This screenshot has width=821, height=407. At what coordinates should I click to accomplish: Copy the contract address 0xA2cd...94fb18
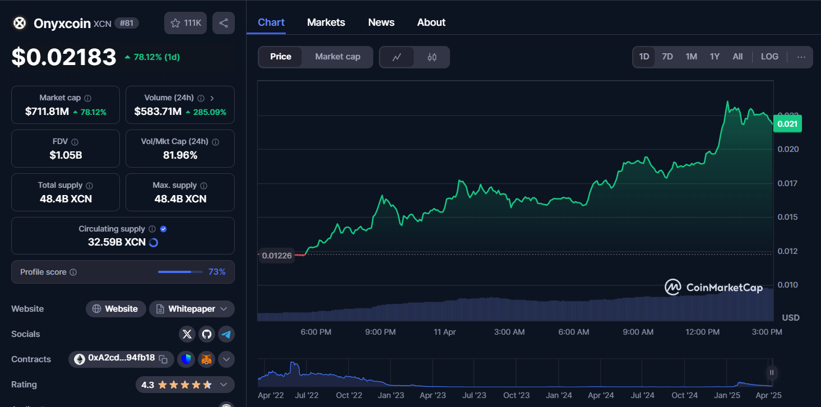coord(163,359)
